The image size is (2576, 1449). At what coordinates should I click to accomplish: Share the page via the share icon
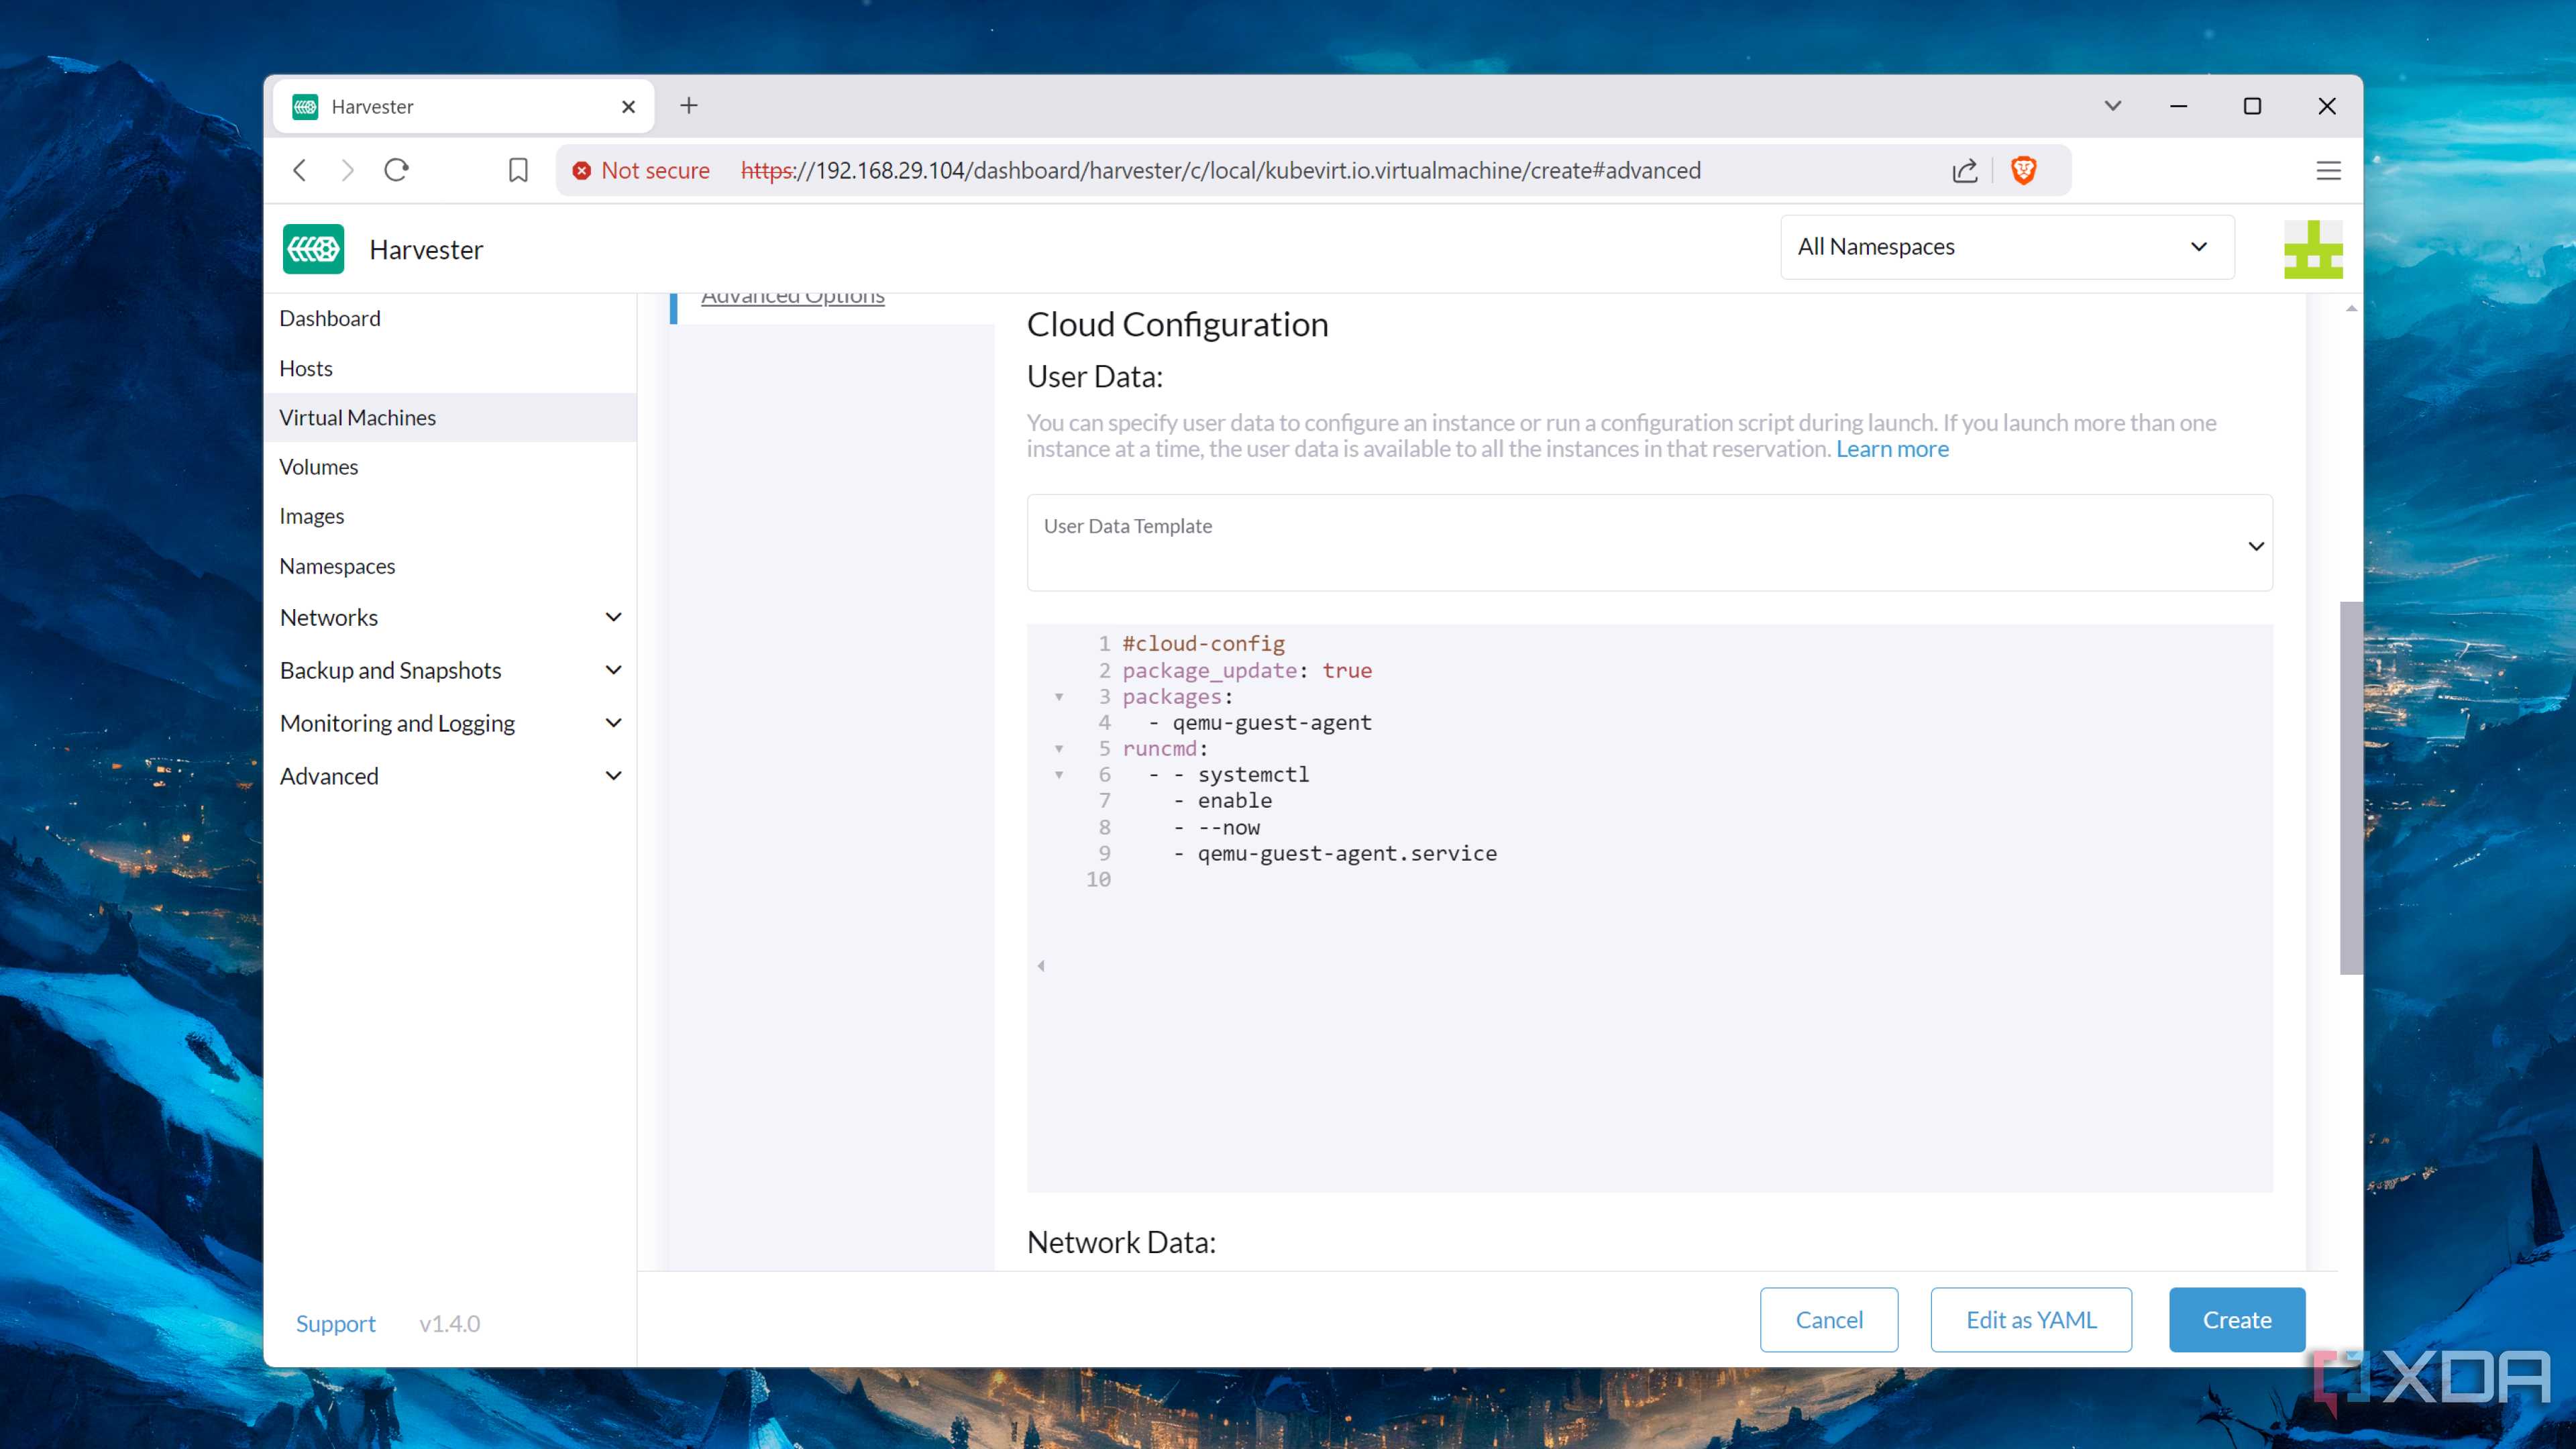tap(1964, 170)
